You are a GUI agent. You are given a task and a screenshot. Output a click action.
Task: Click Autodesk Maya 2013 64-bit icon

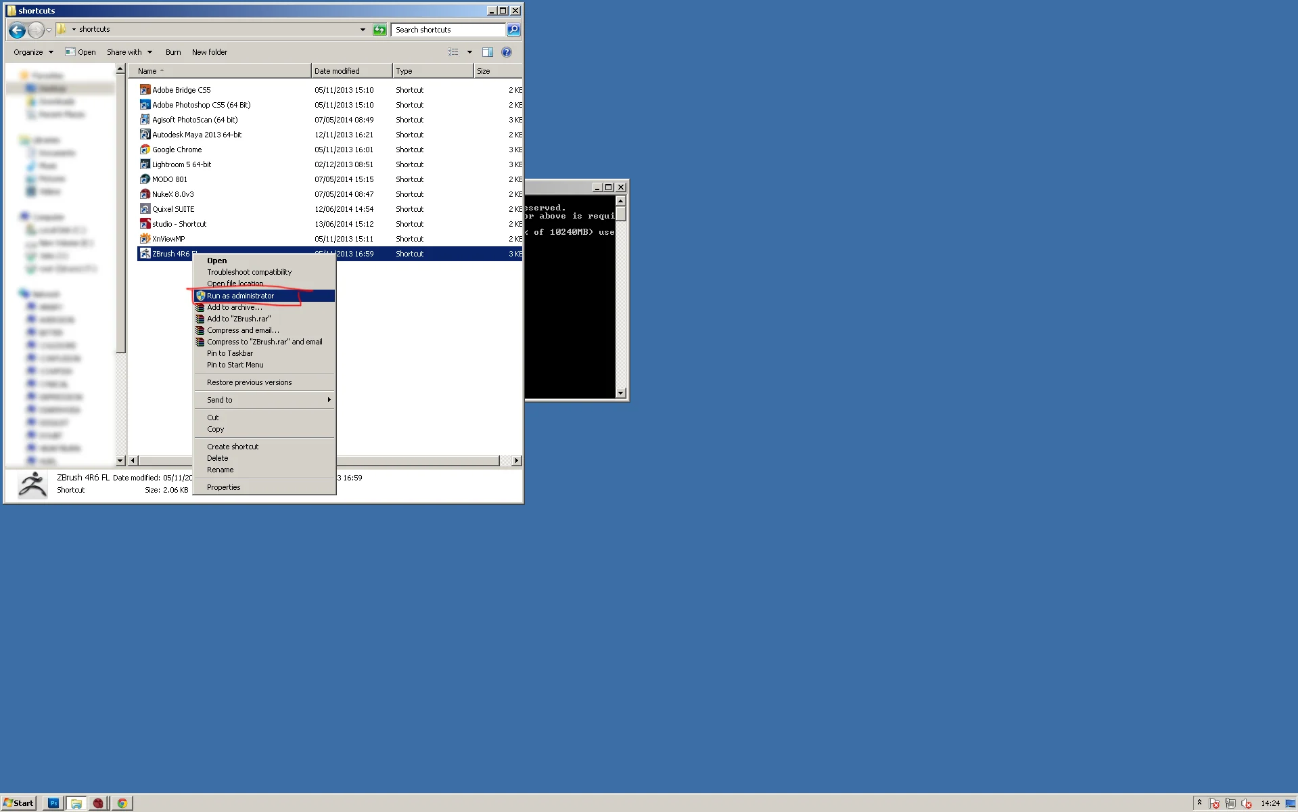145,134
